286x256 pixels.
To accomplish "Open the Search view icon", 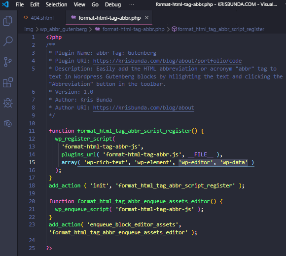I will [8, 41].
